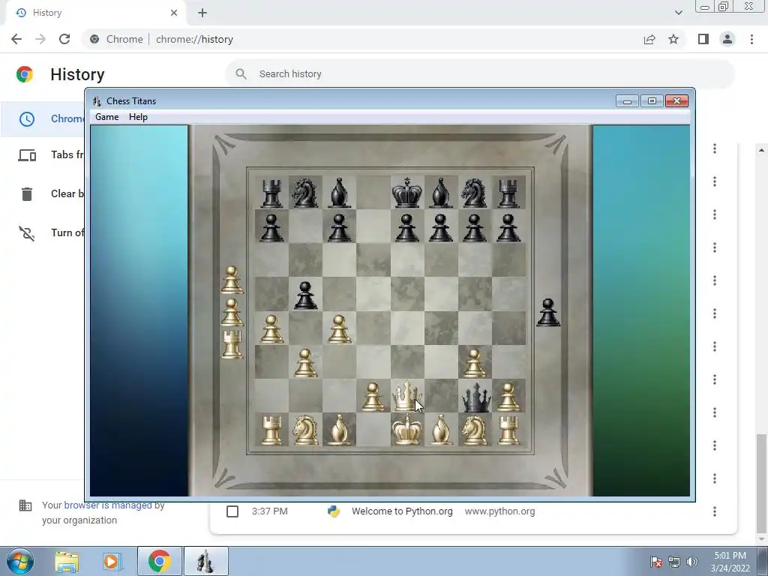Click the black rook on h8
Screen dimensions: 768x576
pos(508,194)
